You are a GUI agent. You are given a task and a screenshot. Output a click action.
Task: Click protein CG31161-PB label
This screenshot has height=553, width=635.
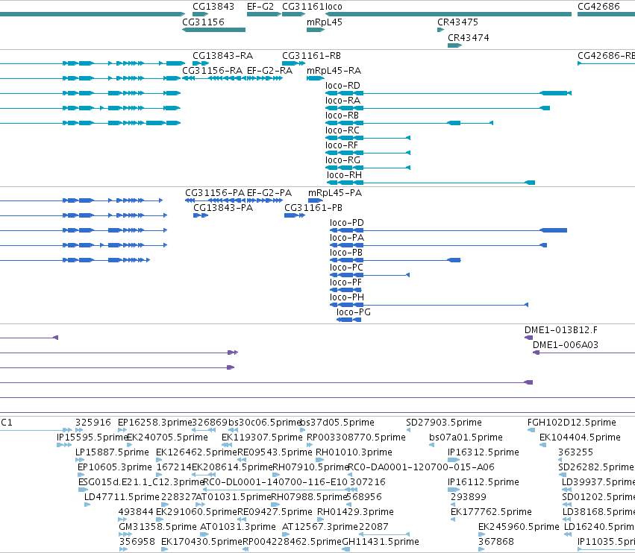pos(313,207)
